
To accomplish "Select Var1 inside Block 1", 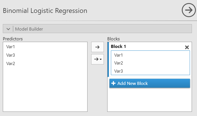I will 118,55.
